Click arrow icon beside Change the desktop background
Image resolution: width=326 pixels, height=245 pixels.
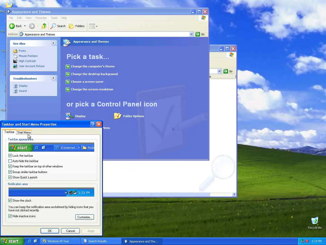point(68,74)
